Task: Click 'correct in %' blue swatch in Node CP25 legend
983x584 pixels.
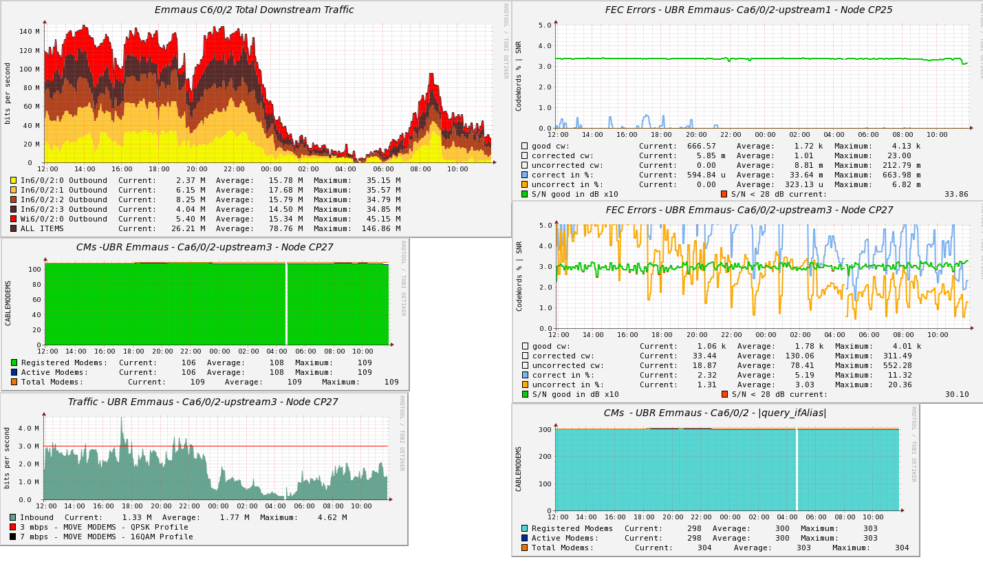Action: [524, 175]
